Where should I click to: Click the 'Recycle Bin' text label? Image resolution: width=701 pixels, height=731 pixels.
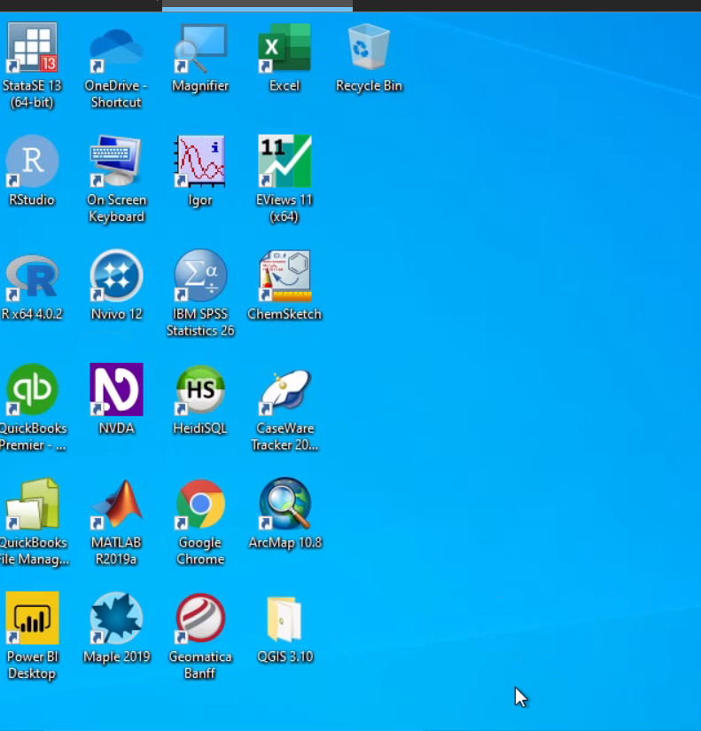[369, 86]
